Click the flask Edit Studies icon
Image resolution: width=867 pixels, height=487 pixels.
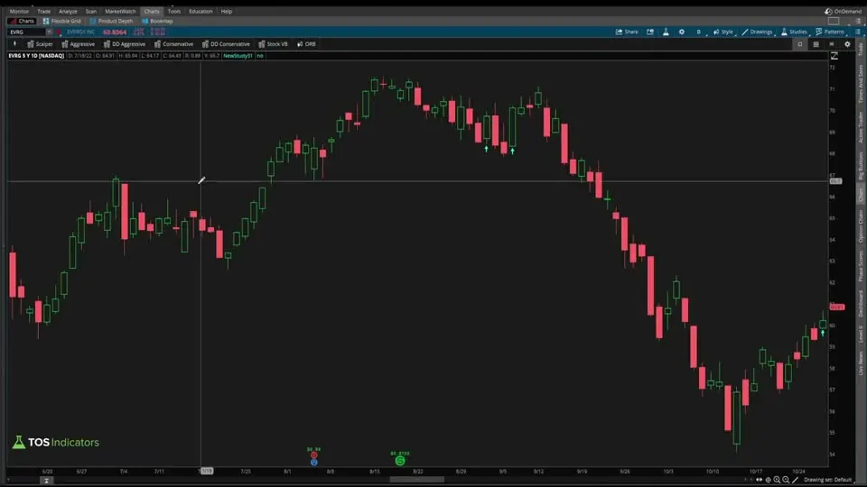point(666,32)
